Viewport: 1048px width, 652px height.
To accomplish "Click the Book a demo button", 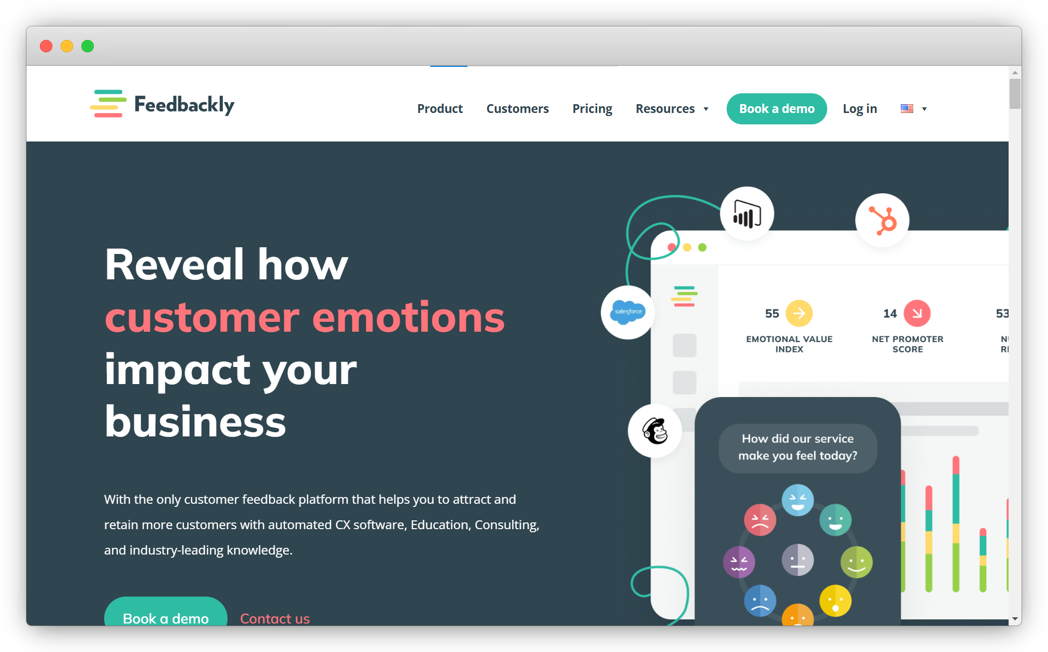I will (x=776, y=108).
